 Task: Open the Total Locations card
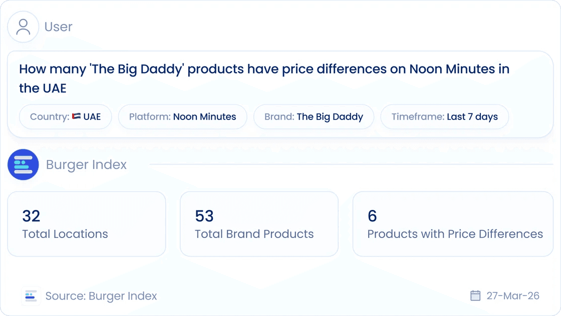tap(87, 224)
